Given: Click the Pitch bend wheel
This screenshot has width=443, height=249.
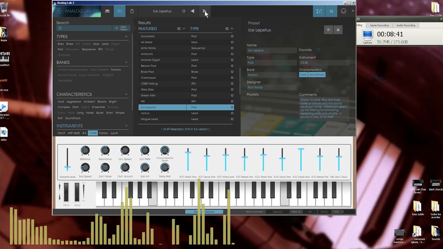Looking at the screenshot, I should click(66, 192).
